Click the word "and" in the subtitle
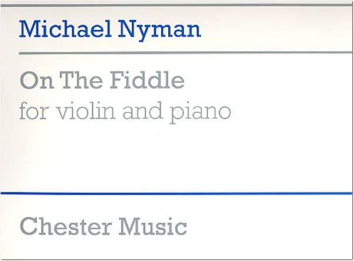 coord(142,110)
